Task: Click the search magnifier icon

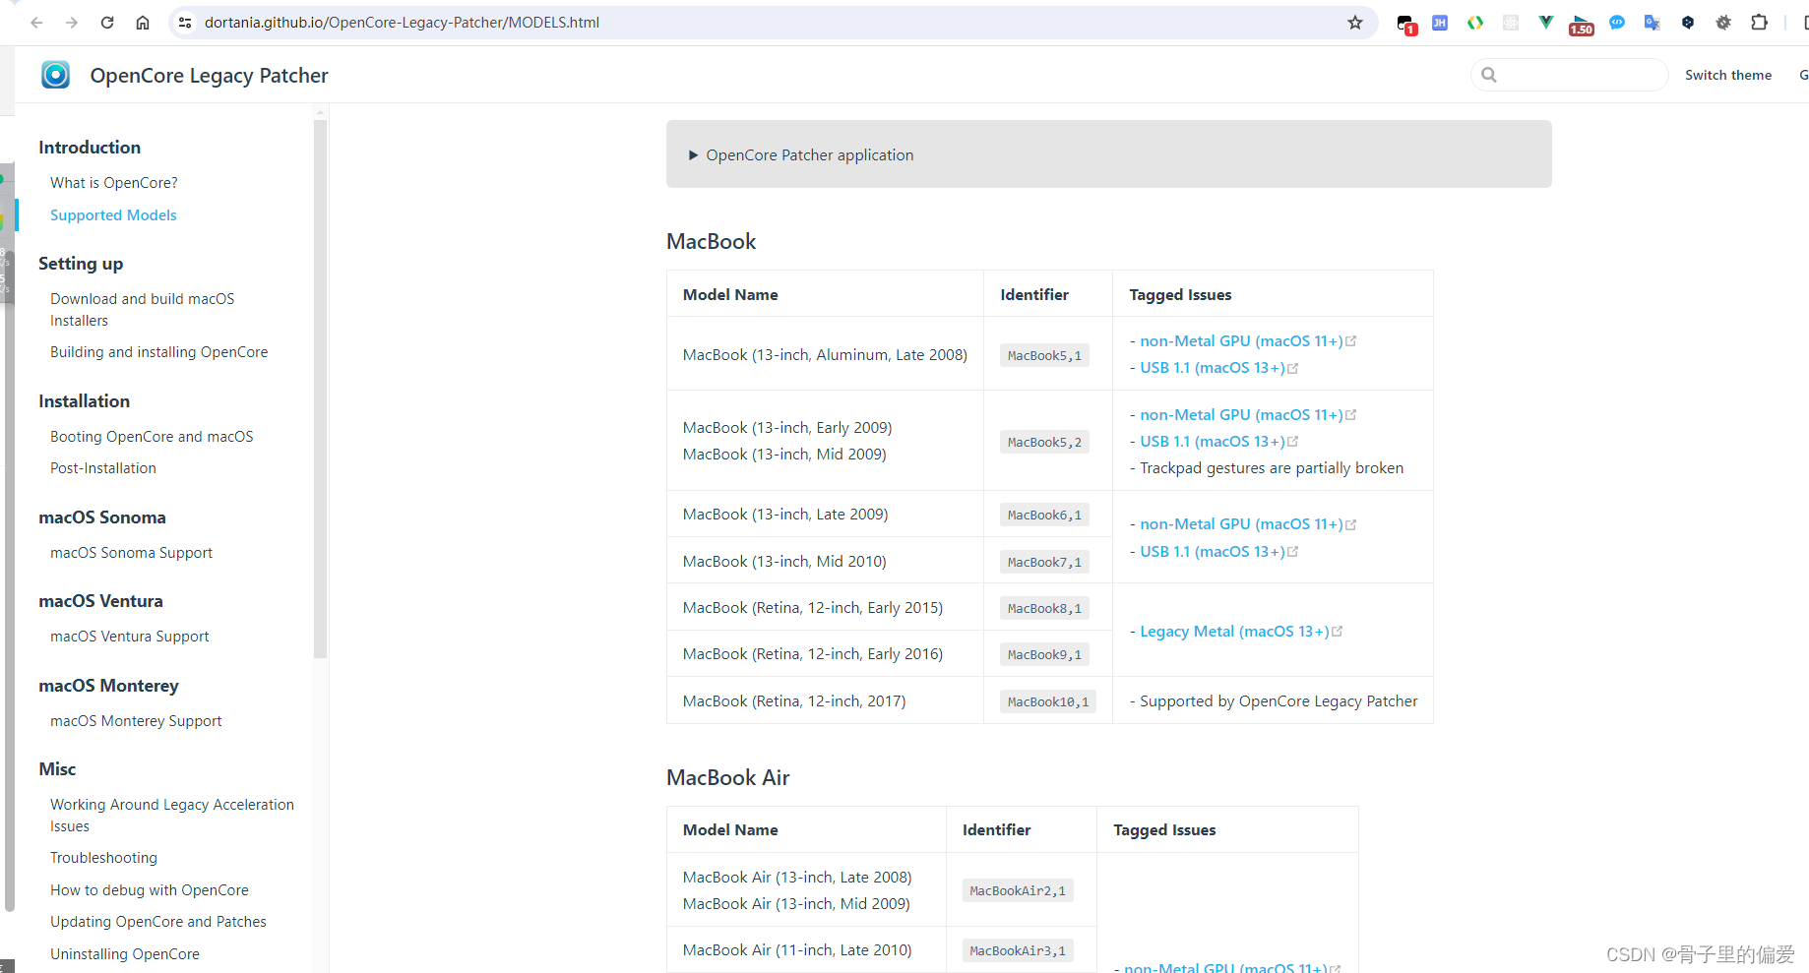Action: pyautogui.click(x=1489, y=75)
